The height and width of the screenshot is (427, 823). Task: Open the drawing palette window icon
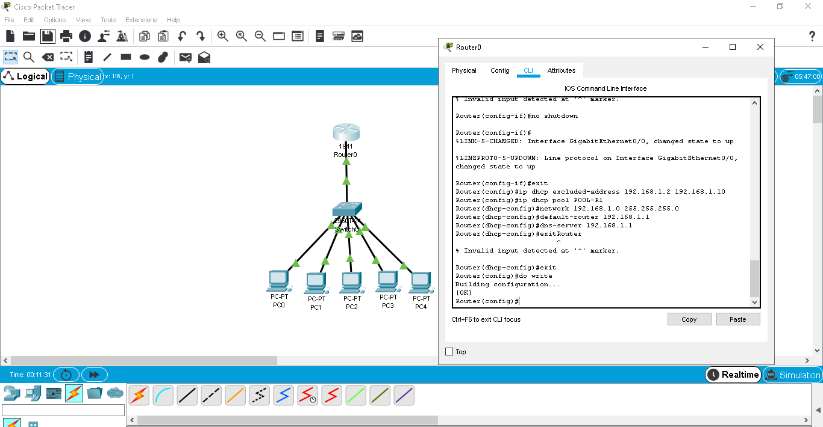pyautogui.click(x=279, y=36)
